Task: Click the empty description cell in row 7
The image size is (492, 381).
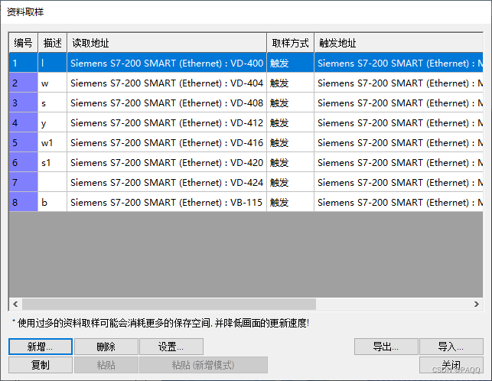Action: point(52,182)
